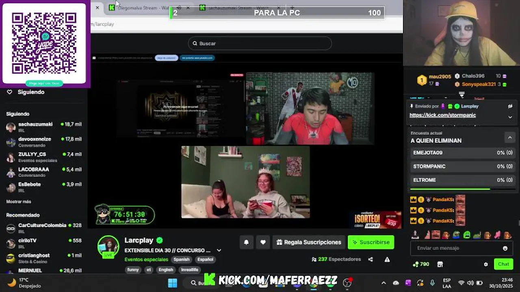The image size is (520, 292).
Task: Click the Español tag
Action: point(205,259)
